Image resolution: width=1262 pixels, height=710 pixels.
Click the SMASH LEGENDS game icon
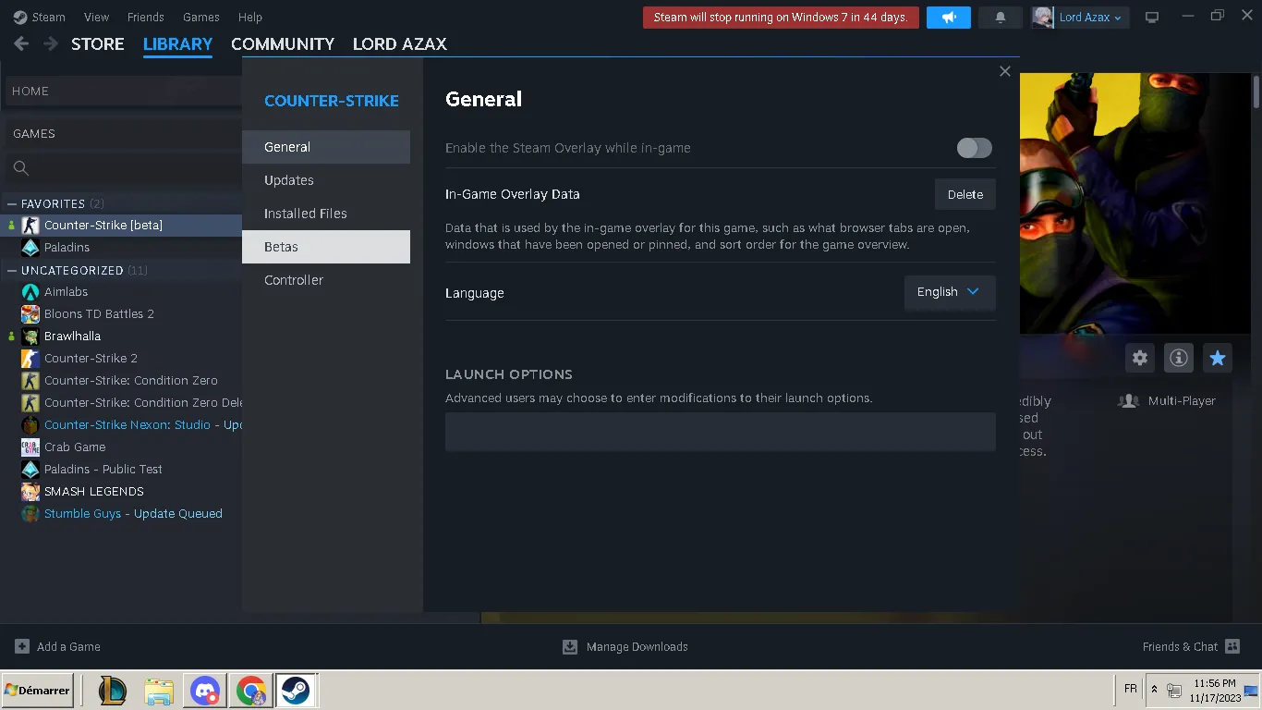click(x=30, y=492)
